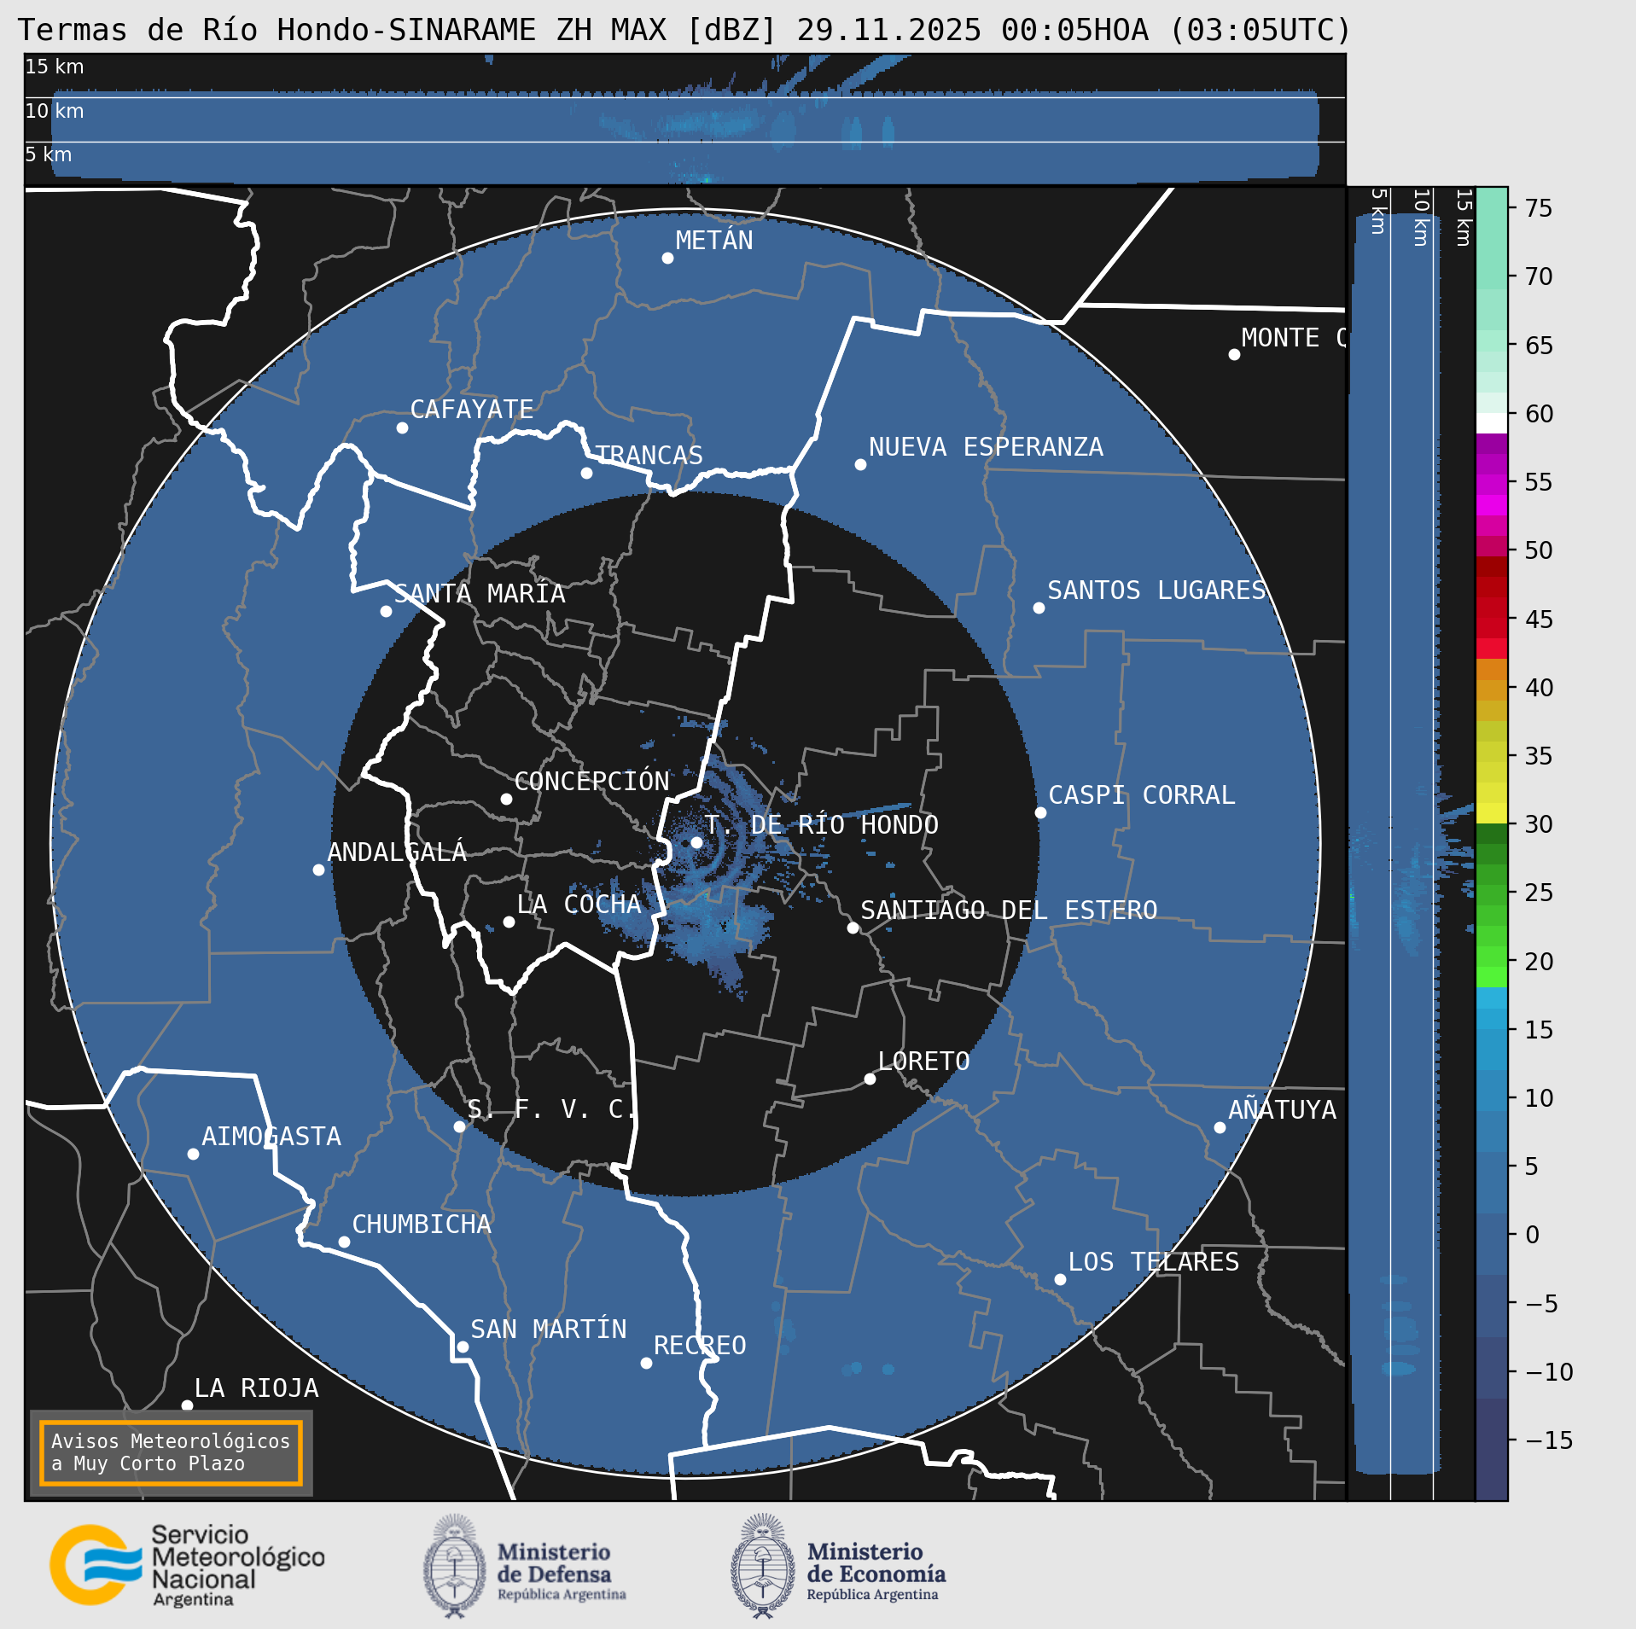The image size is (1636, 1629).
Task: Click the colorbar tick label −15
Action: point(1549,1440)
